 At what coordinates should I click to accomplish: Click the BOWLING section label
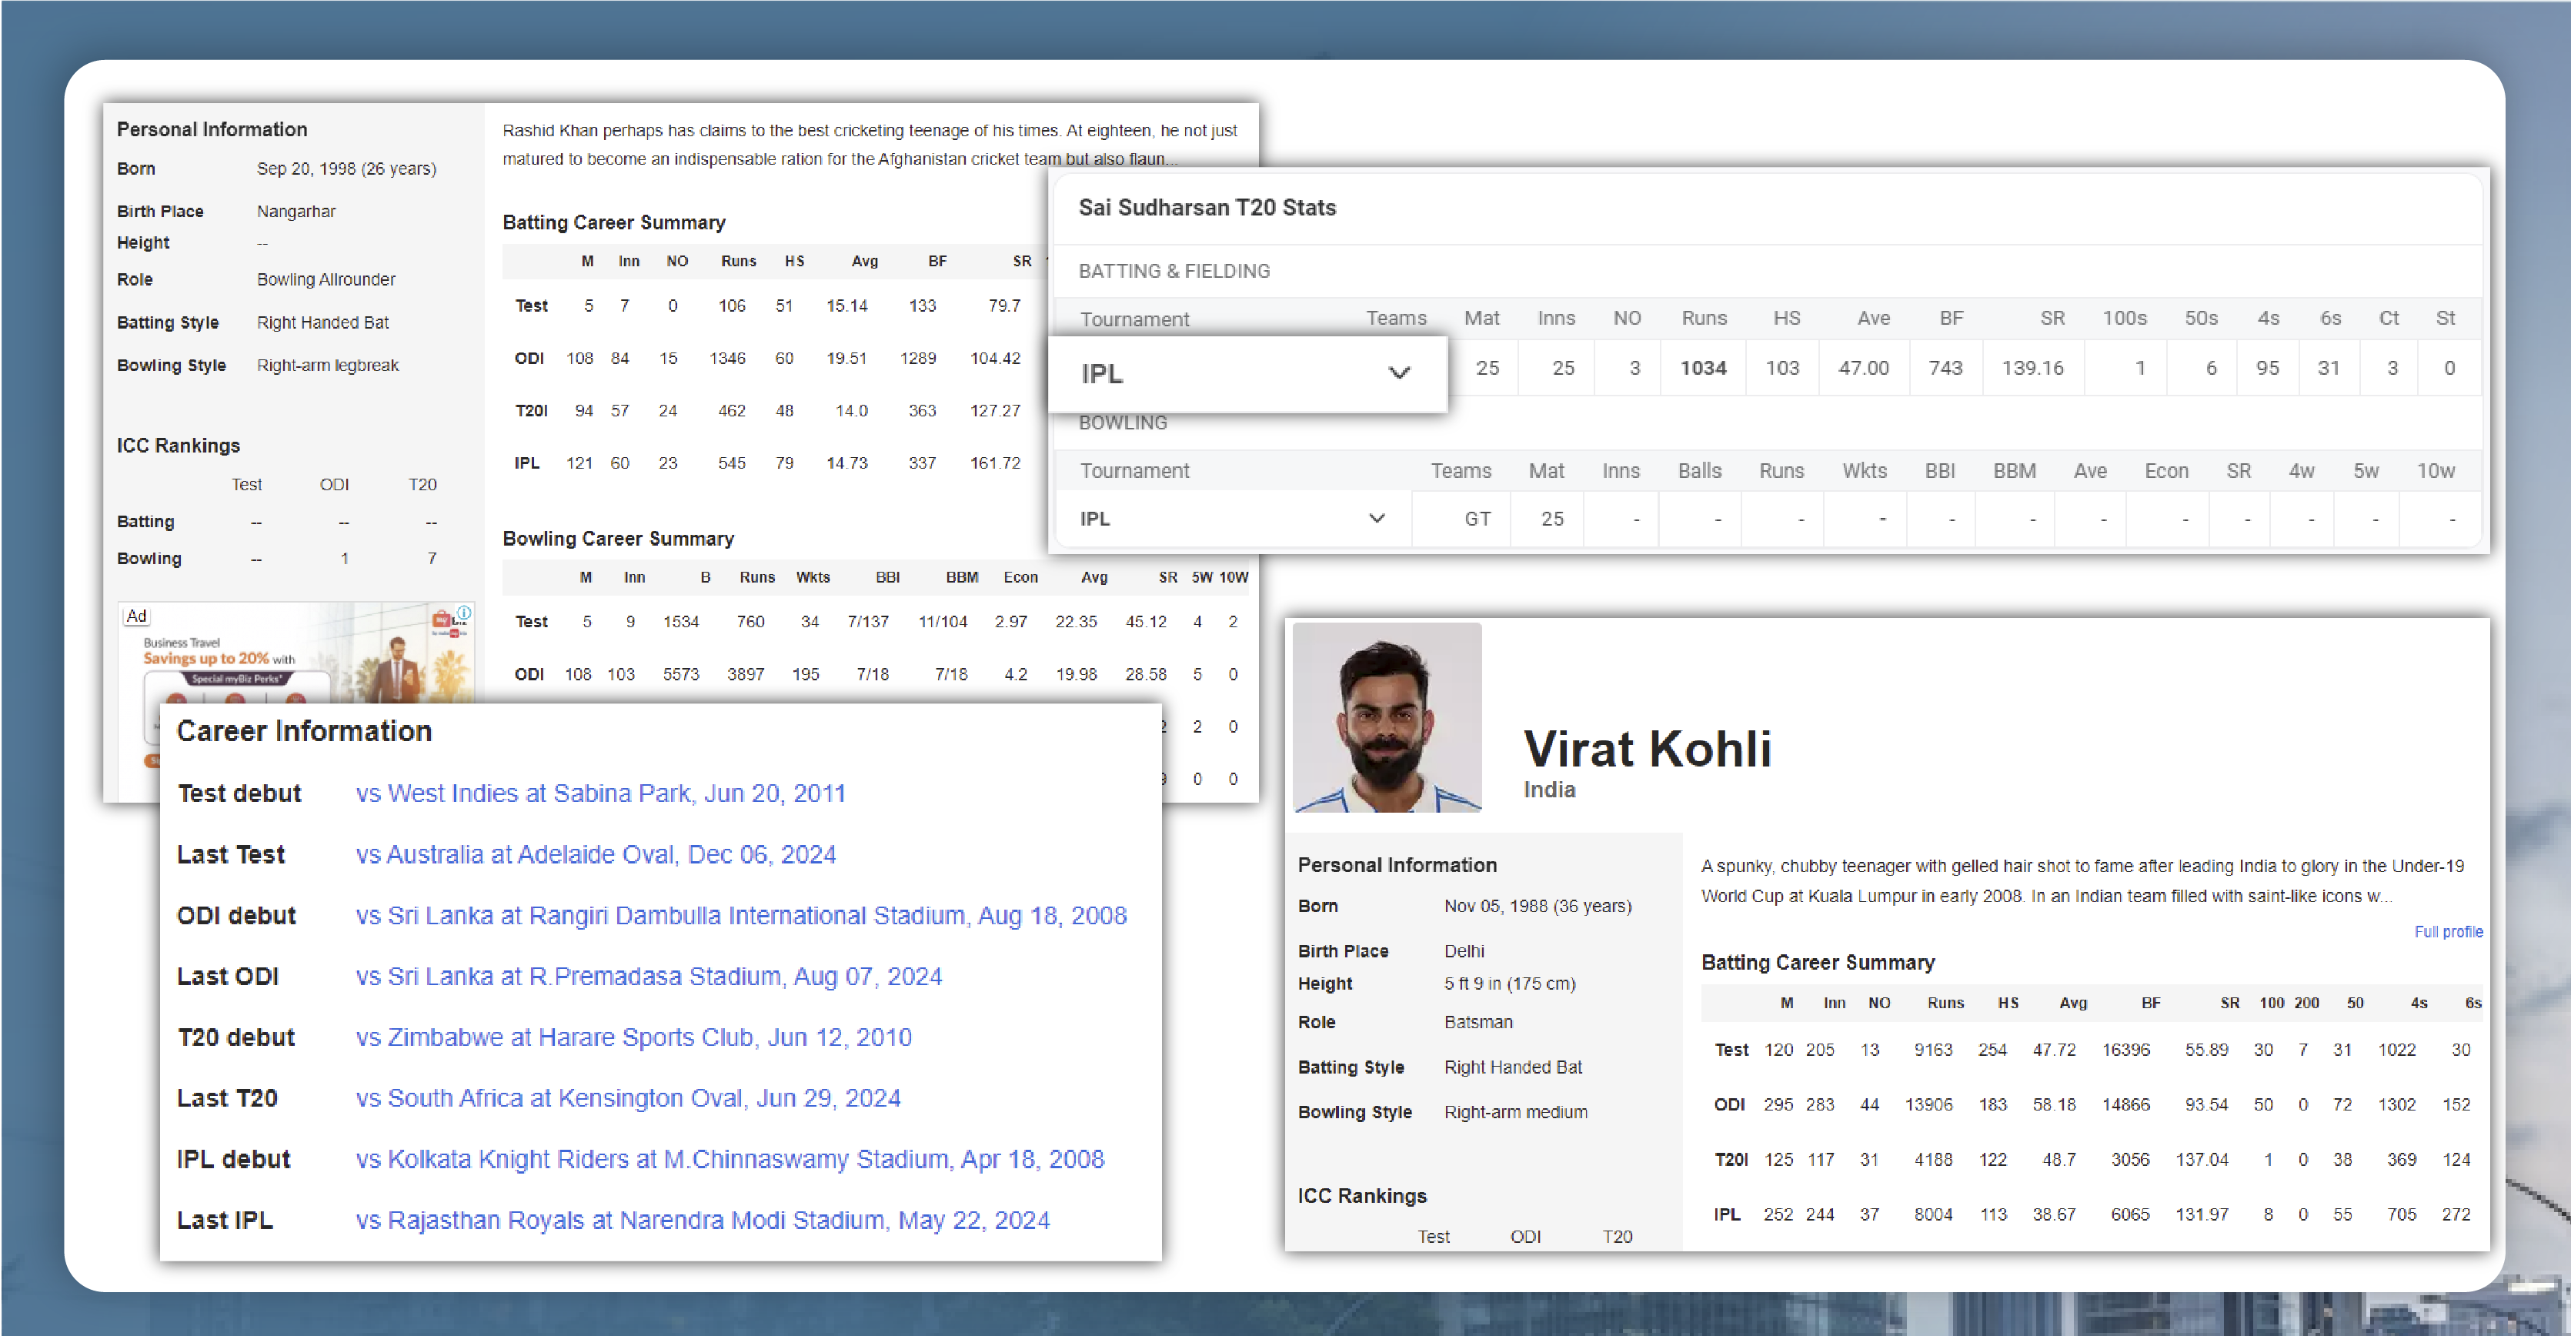point(1123,422)
